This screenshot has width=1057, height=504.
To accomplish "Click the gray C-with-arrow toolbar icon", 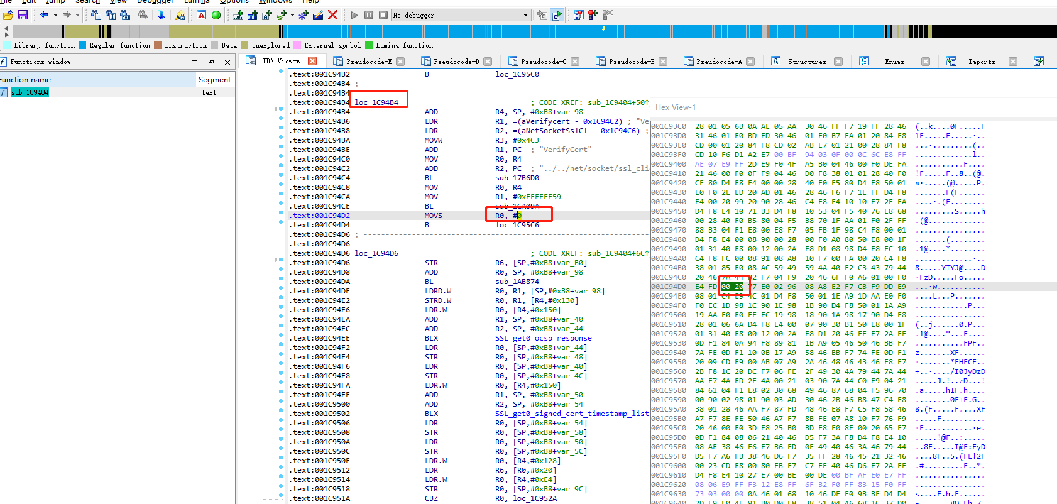I will (x=542, y=15).
